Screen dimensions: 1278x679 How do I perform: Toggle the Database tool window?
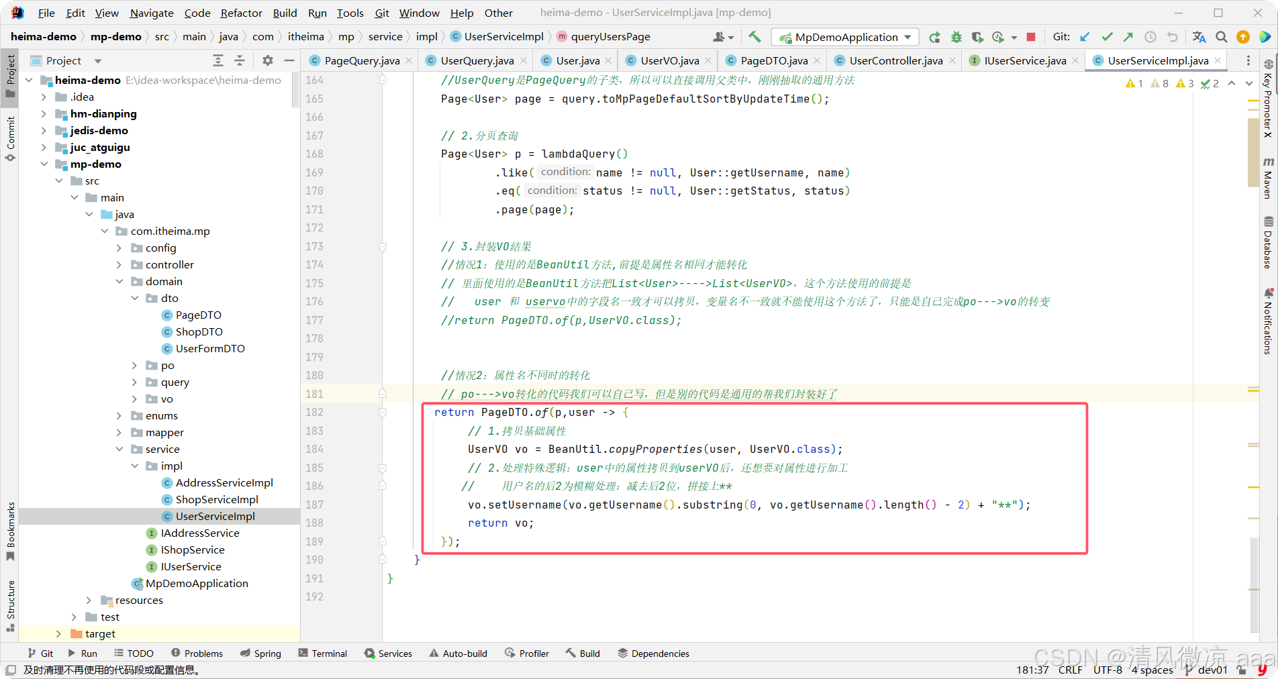[x=1268, y=242]
